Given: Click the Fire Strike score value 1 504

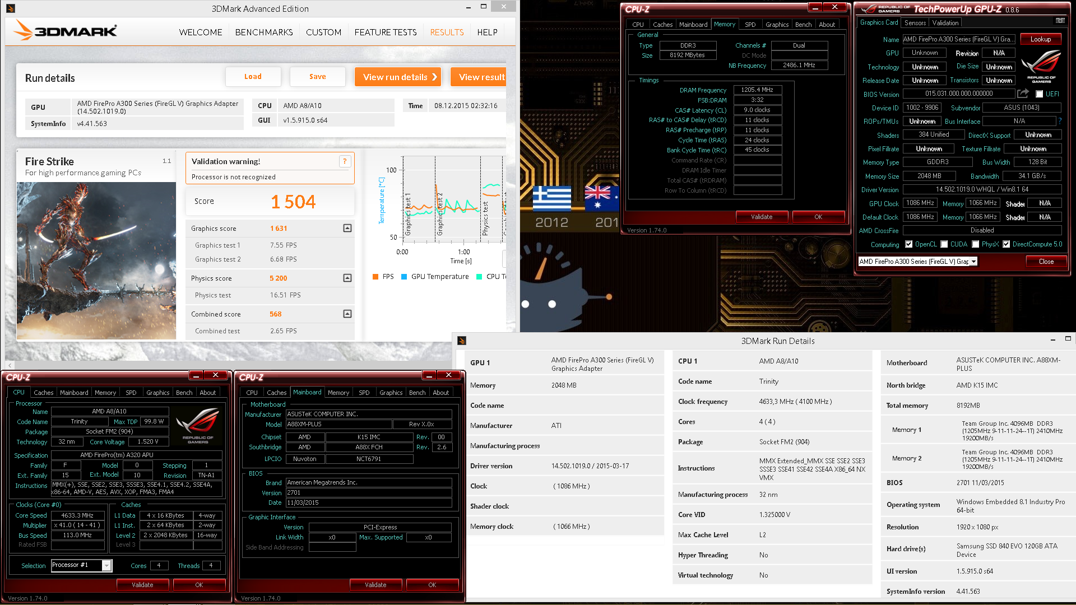Looking at the screenshot, I should point(293,202).
